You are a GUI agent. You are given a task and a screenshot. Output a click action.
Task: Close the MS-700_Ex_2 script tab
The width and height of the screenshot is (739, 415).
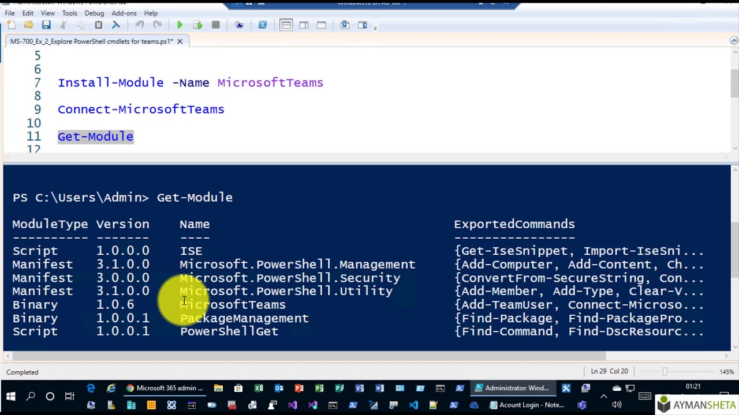[180, 41]
